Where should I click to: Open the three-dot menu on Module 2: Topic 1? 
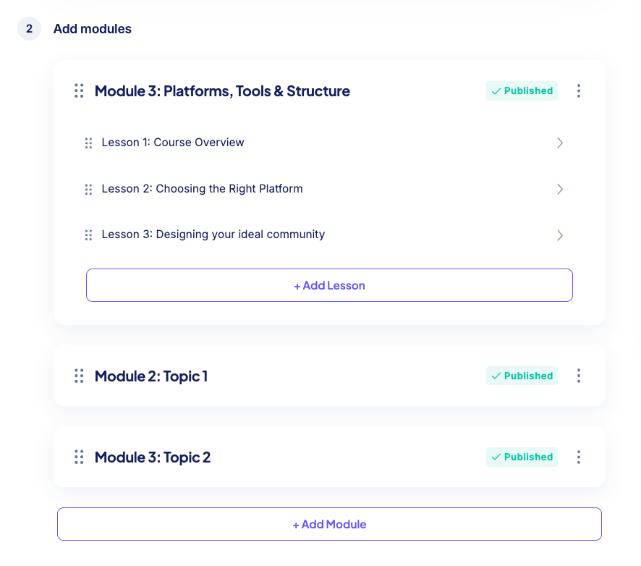pyautogui.click(x=578, y=376)
